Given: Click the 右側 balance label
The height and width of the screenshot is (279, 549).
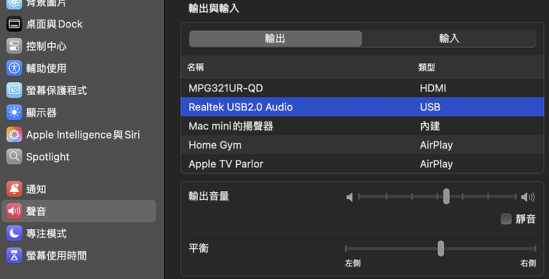Looking at the screenshot, I should [528, 263].
